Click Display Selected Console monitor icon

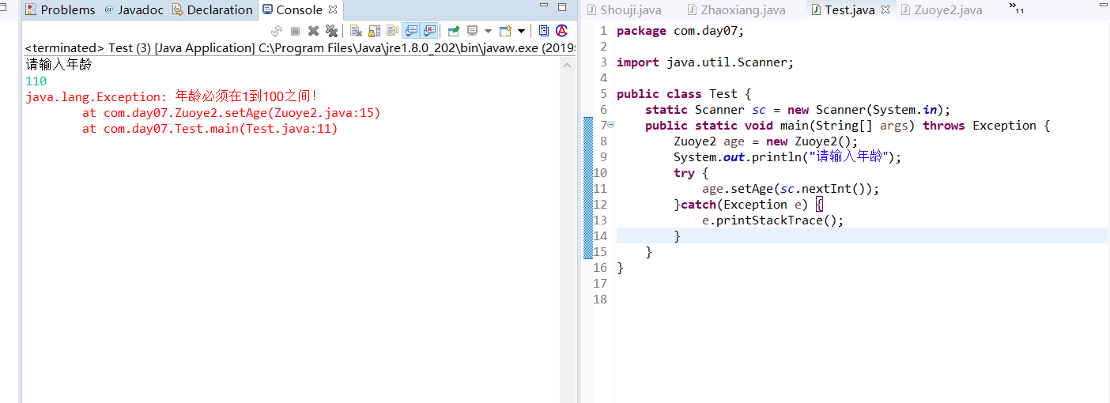473,31
